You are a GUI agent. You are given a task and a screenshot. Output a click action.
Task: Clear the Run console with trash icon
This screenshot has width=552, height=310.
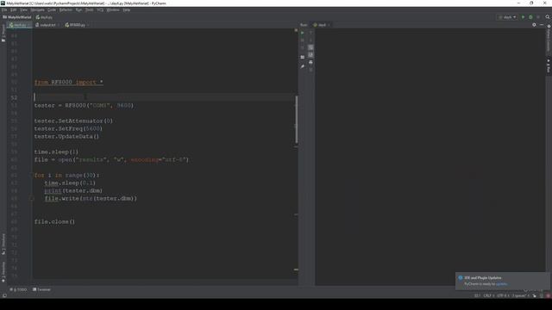pyautogui.click(x=310, y=70)
